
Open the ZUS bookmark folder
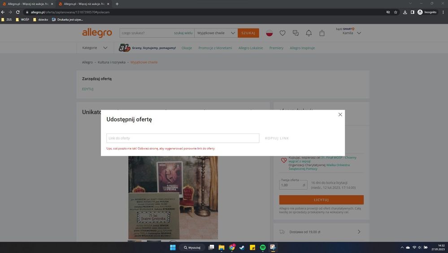tap(7, 20)
